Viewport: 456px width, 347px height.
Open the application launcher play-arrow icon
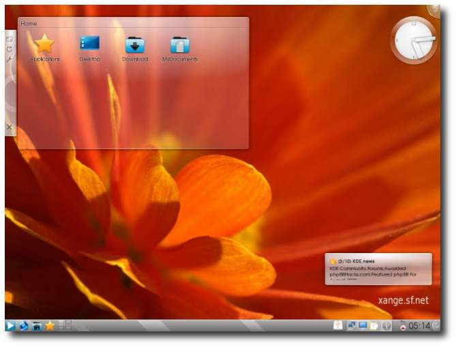(x=10, y=326)
